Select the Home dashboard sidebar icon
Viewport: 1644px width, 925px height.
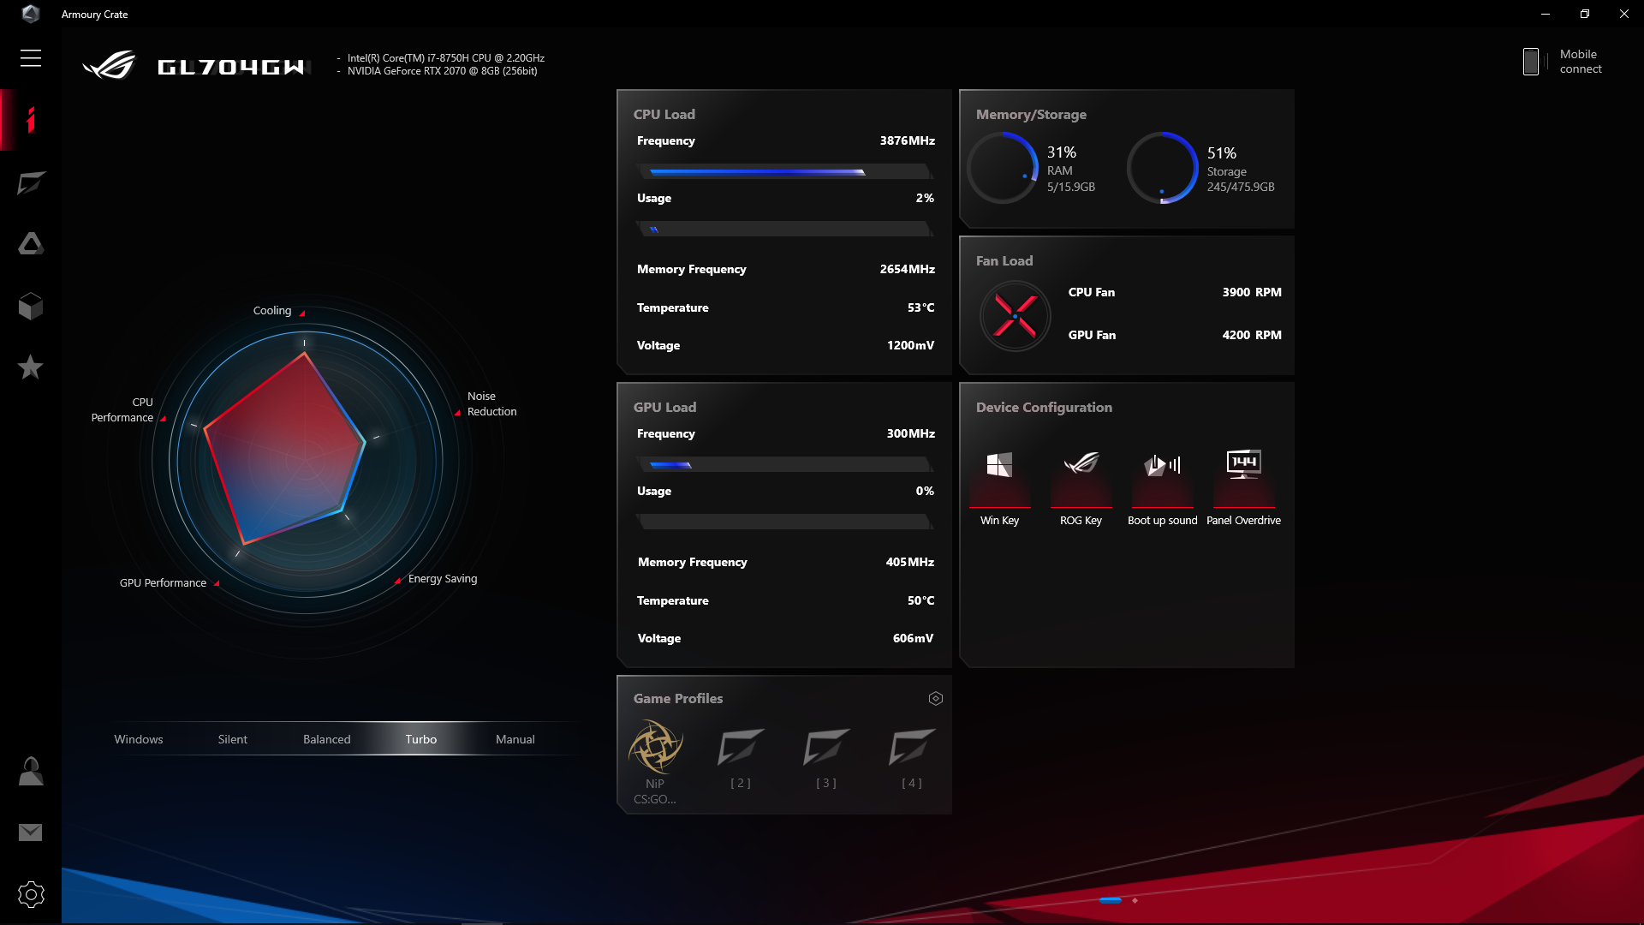pos(31,120)
